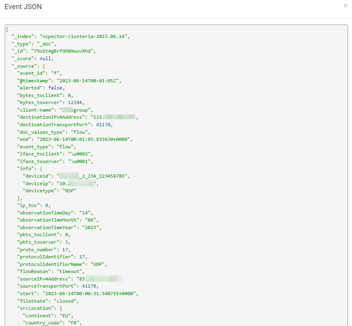Click destinationTransportPort value 41170
This screenshot has height=326, width=352.
coord(103,125)
